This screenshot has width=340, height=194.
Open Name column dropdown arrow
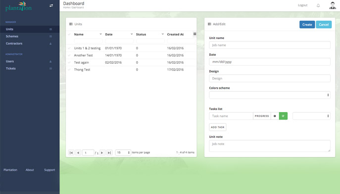[100, 34]
